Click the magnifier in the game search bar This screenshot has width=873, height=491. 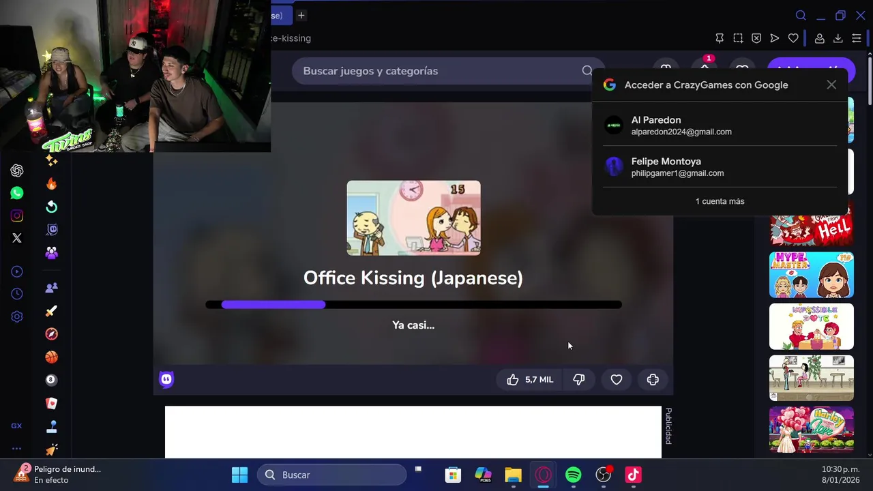pos(587,71)
